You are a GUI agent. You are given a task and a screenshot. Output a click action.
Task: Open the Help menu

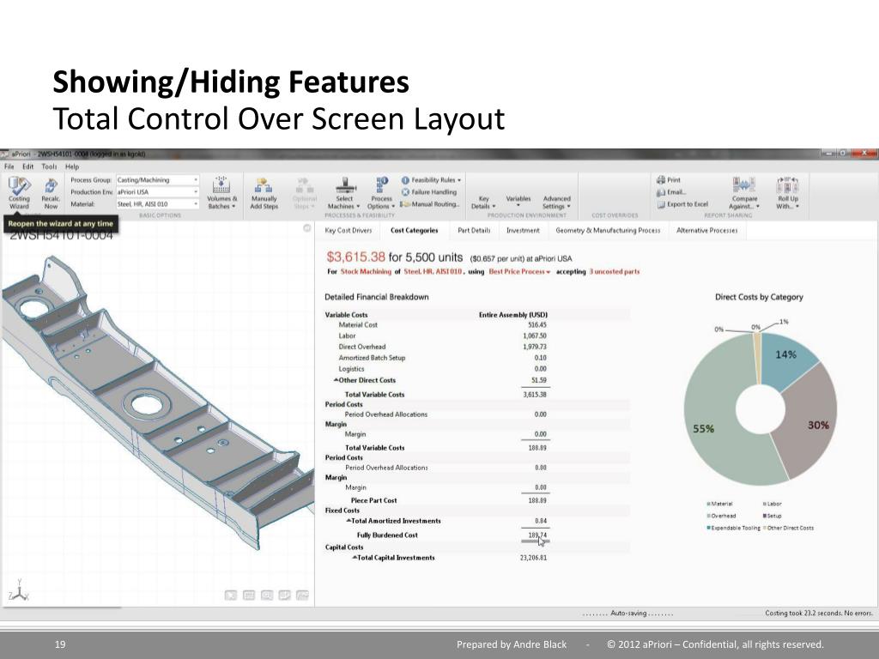(x=72, y=166)
